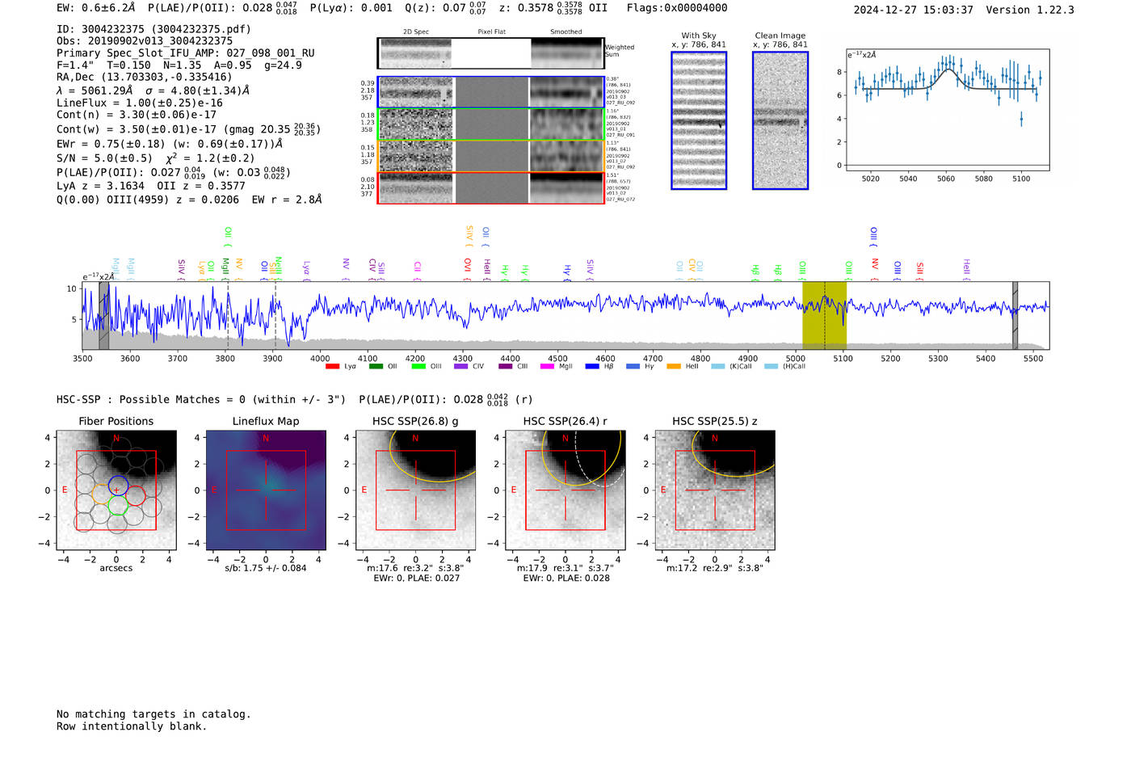The height and width of the screenshot is (770, 1131).
Task: Click the Fiber Positions plot title
Action: coord(116,422)
